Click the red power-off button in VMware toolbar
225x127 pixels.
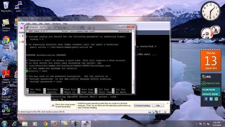coord(21,28)
